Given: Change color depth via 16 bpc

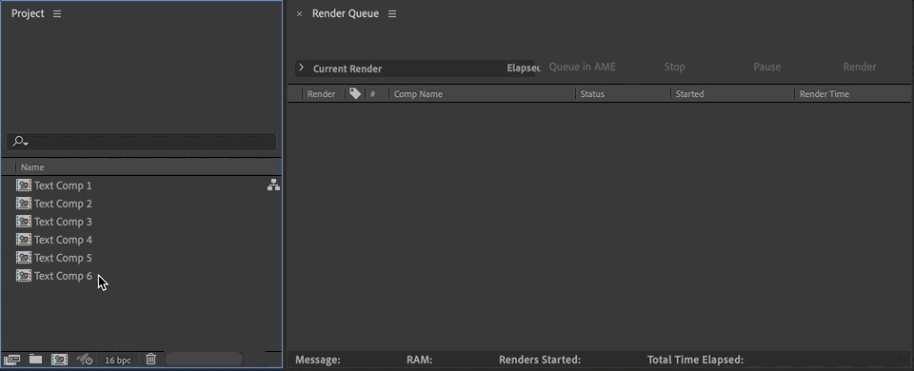Looking at the screenshot, I should pos(118,360).
